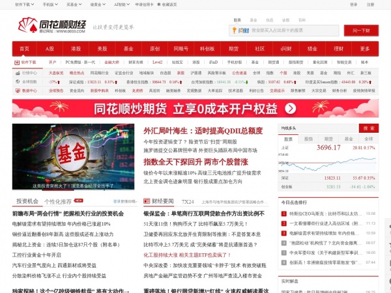Click the 创业板 3285.53 index row

point(328,187)
